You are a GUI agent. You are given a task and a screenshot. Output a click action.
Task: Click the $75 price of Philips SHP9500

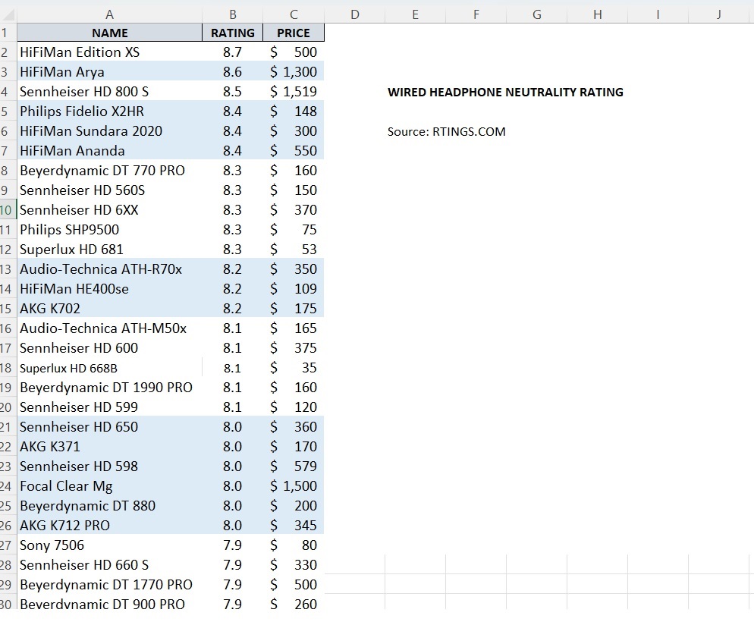tap(294, 229)
